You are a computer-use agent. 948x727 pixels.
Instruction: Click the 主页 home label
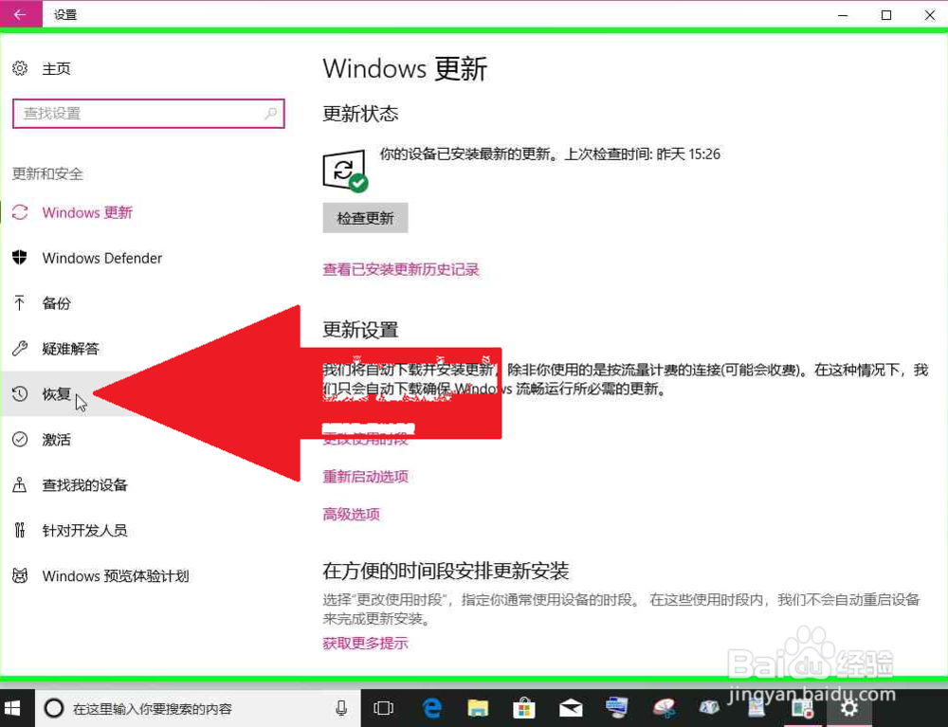click(x=56, y=69)
